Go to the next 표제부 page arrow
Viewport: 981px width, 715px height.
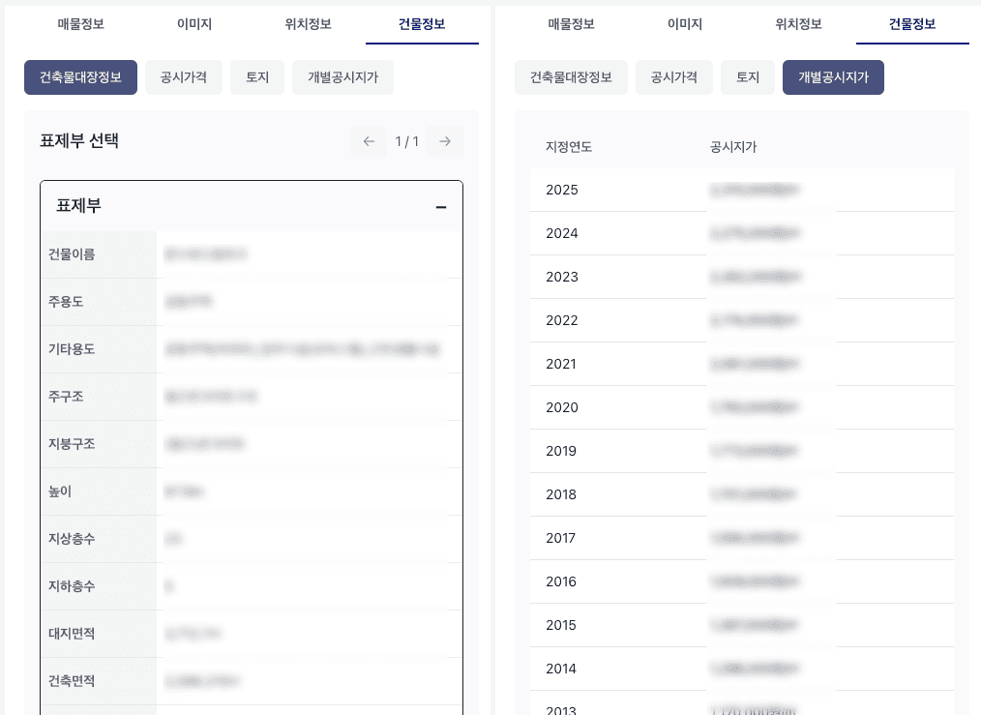[445, 141]
